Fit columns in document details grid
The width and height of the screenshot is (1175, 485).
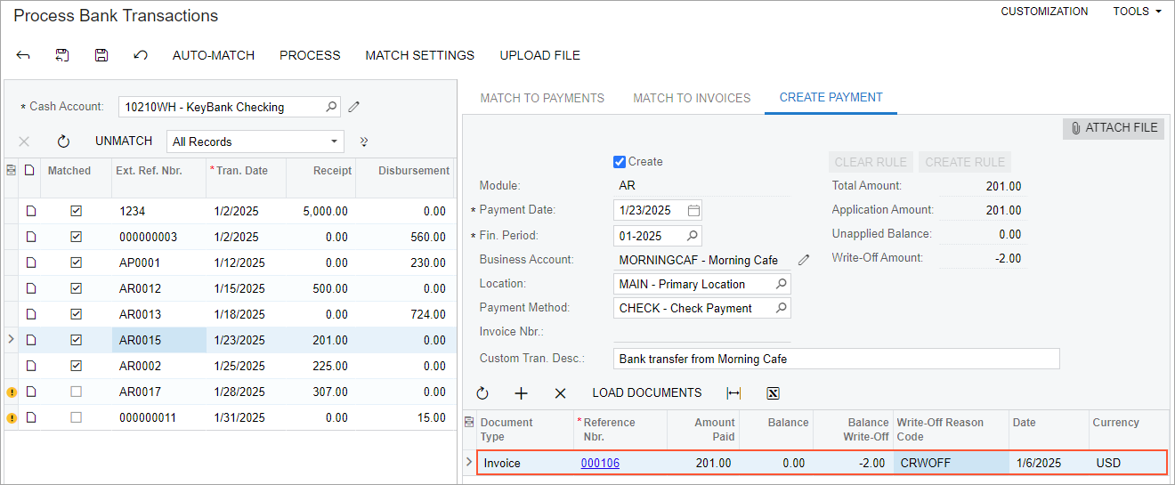733,393
